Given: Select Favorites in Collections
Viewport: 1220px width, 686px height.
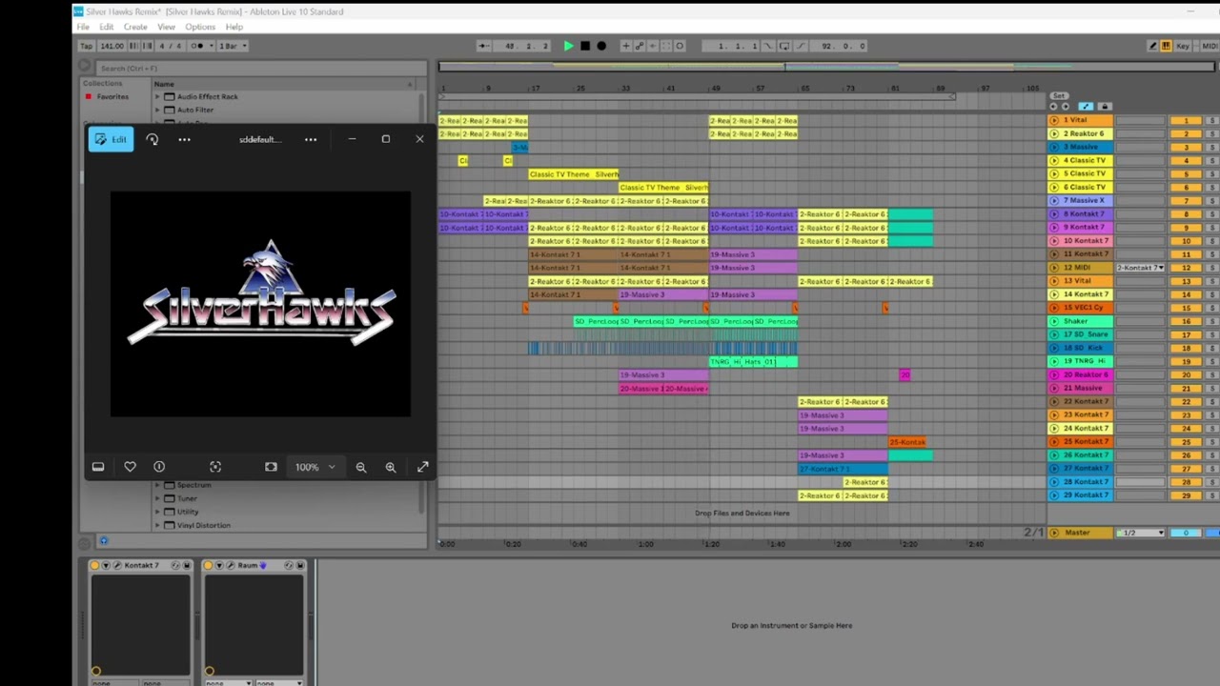Looking at the screenshot, I should (112, 96).
